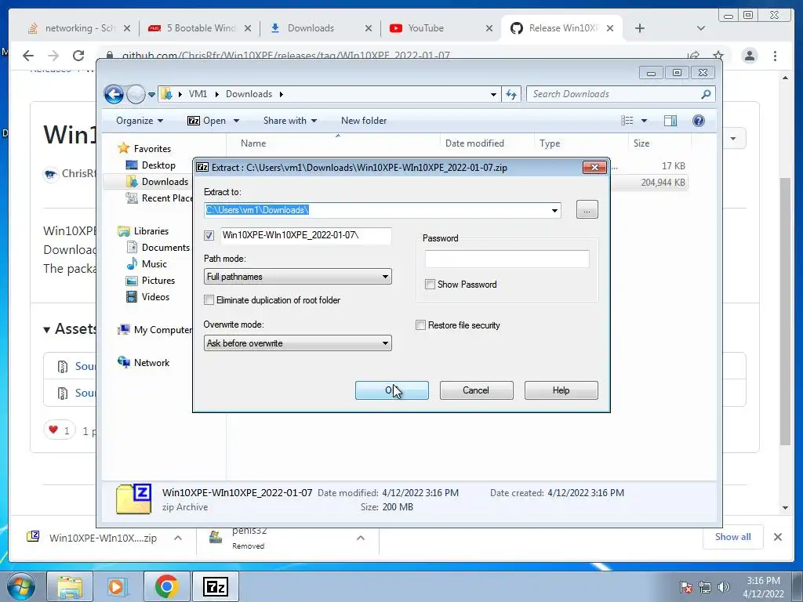Open Explorer recent pages dropdown arrow

coord(151,95)
